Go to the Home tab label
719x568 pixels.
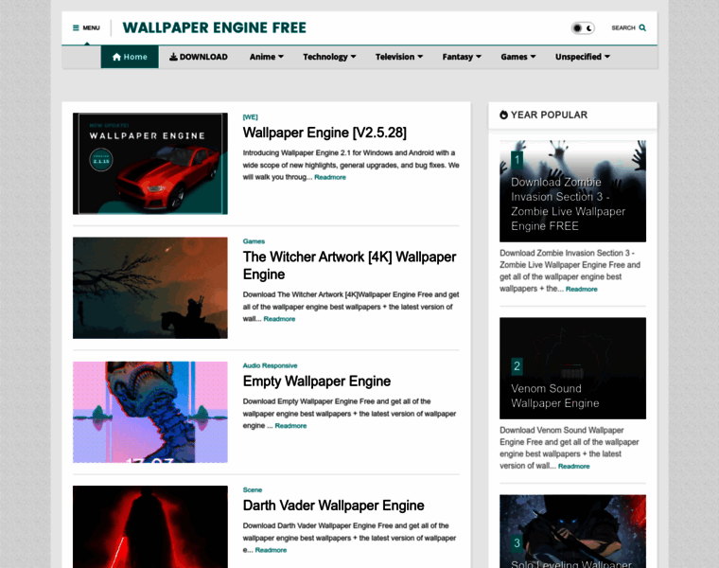(x=135, y=57)
